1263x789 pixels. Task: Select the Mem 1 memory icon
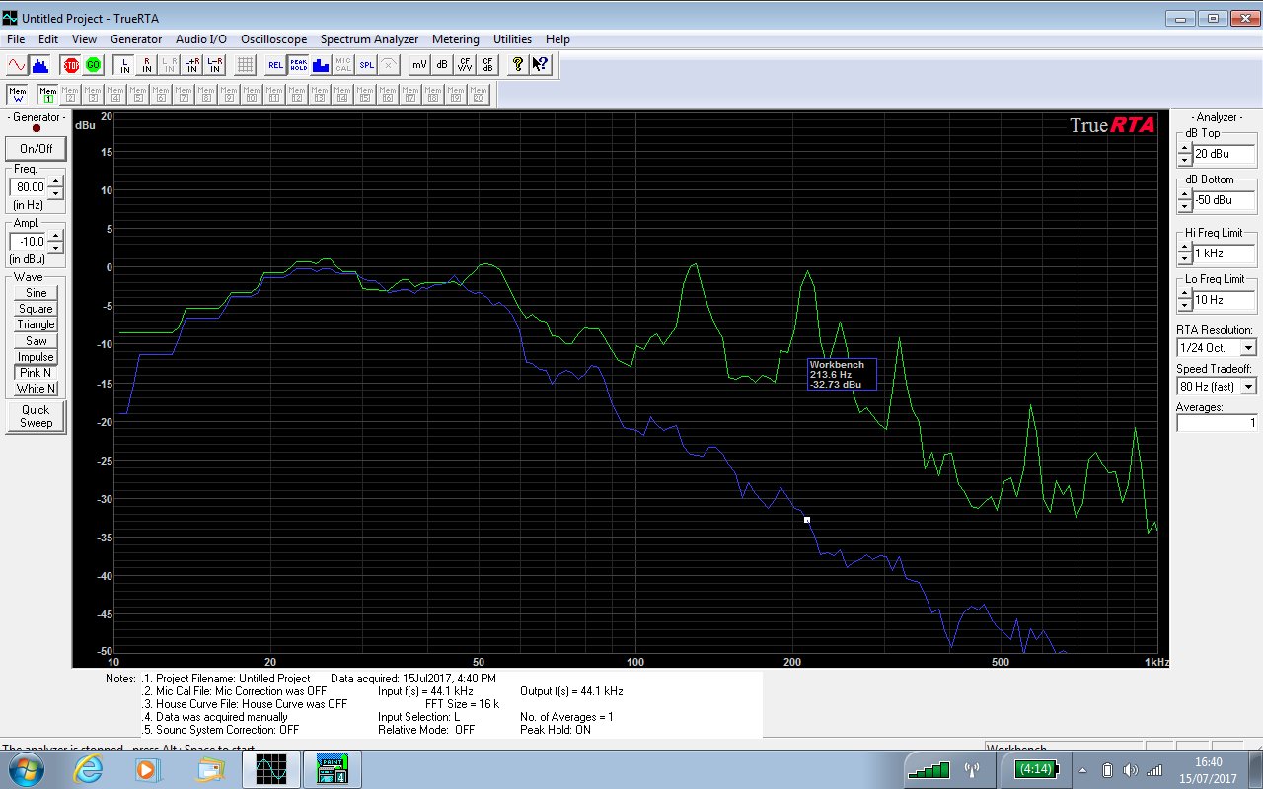pos(47,95)
